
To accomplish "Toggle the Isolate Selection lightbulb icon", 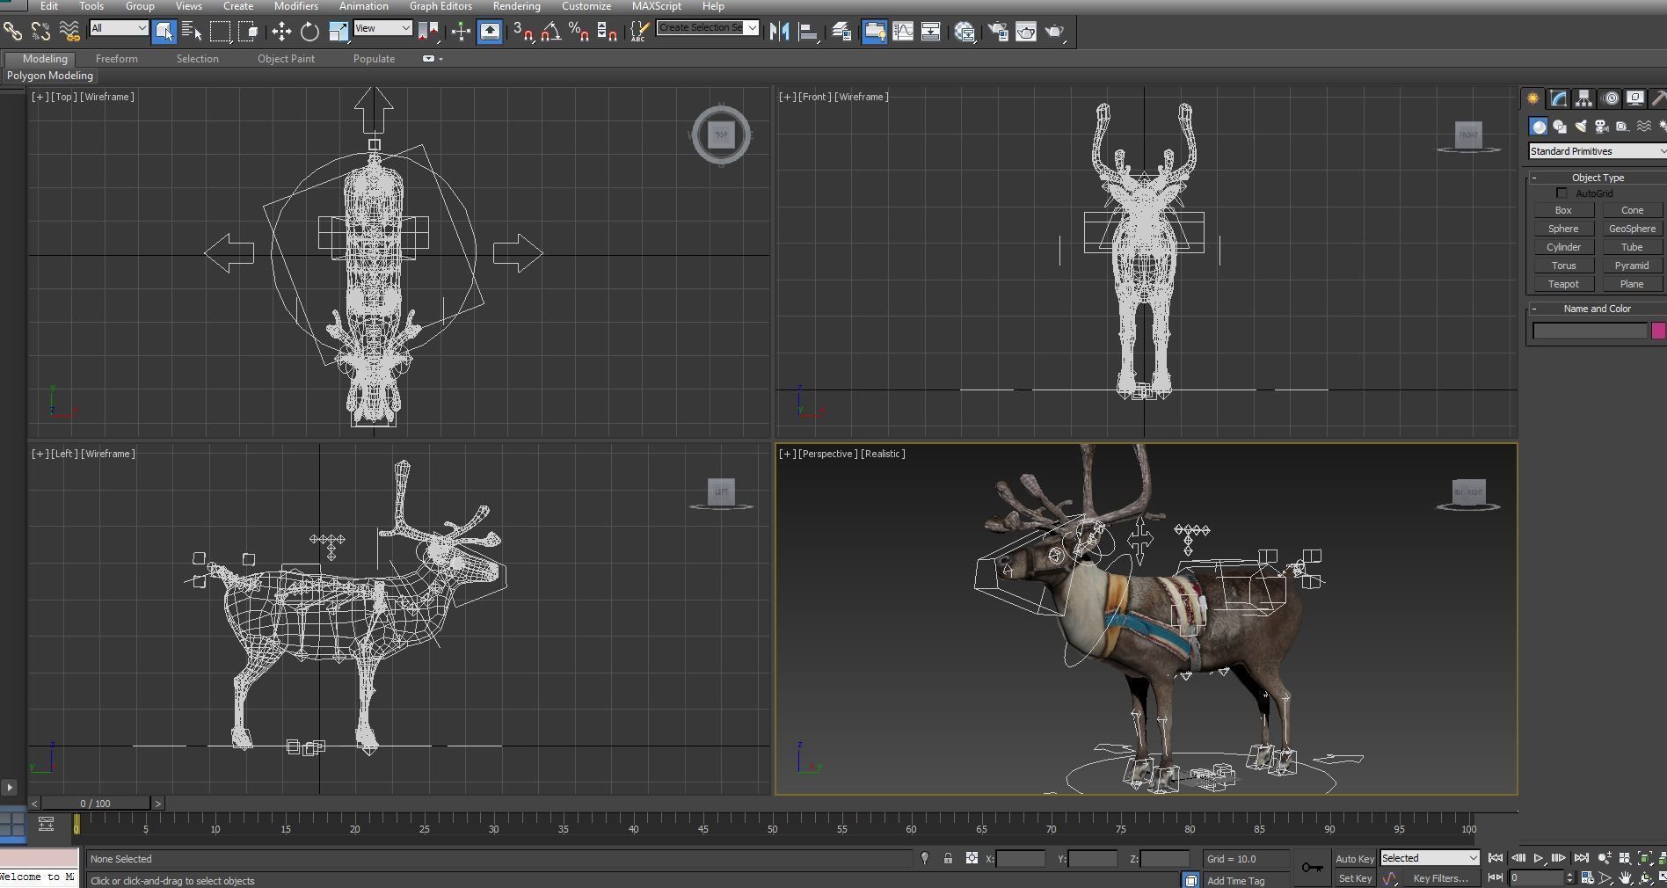I will [925, 859].
